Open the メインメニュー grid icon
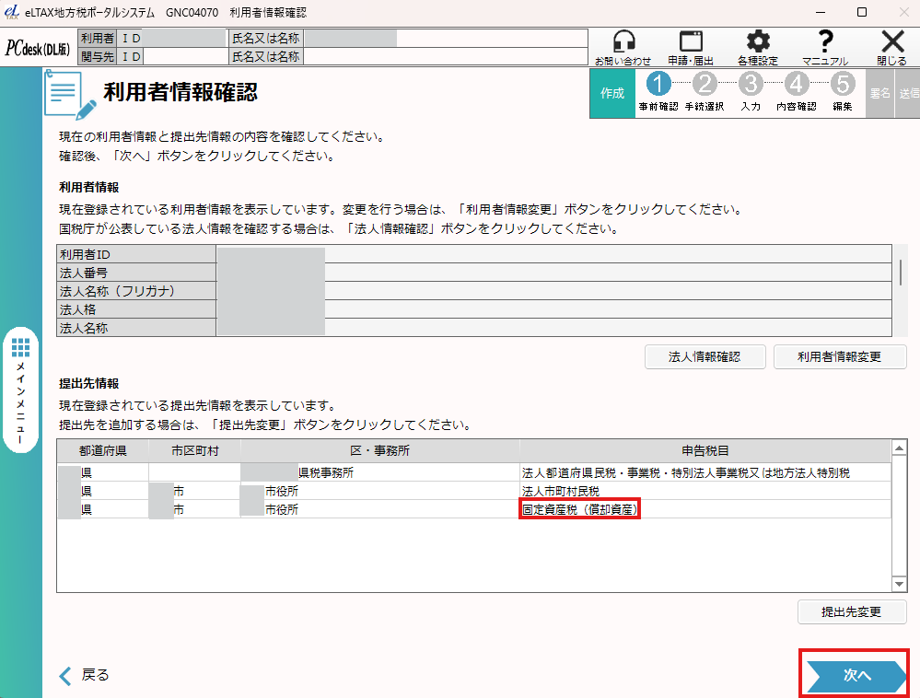This screenshot has height=698, width=920. coord(21,348)
